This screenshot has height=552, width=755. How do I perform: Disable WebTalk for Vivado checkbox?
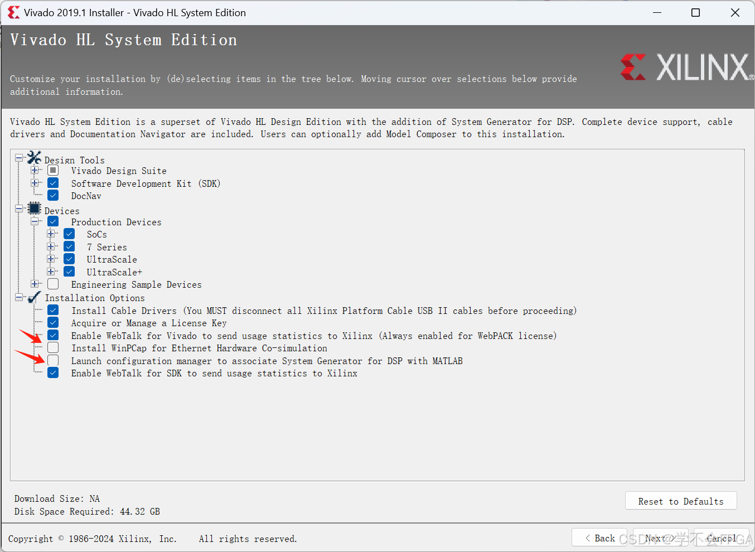[x=53, y=335]
